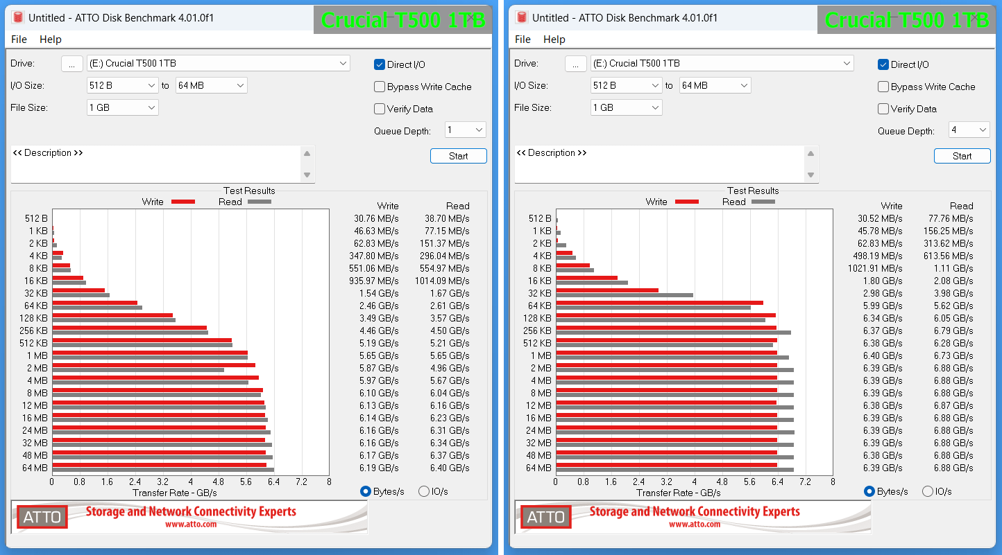Enable Bypass Write Cache in left window

[380, 87]
